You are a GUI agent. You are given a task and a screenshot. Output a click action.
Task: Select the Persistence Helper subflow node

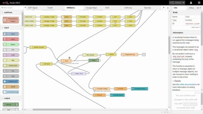tap(11, 20)
